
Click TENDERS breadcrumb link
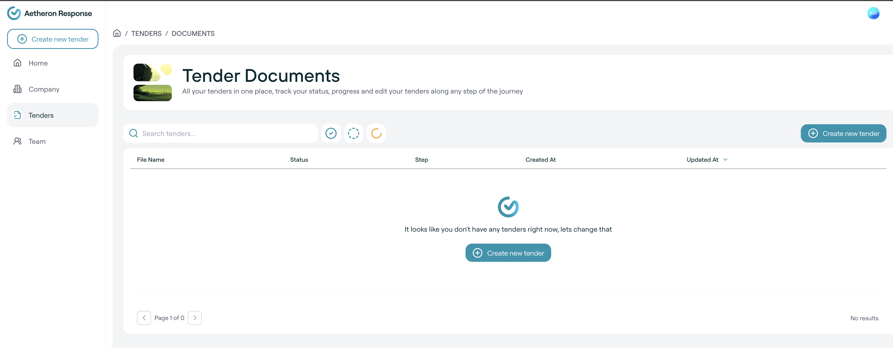click(x=146, y=34)
